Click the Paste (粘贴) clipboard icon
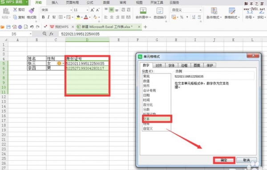The height and width of the screenshot is (170, 267). [6, 11]
